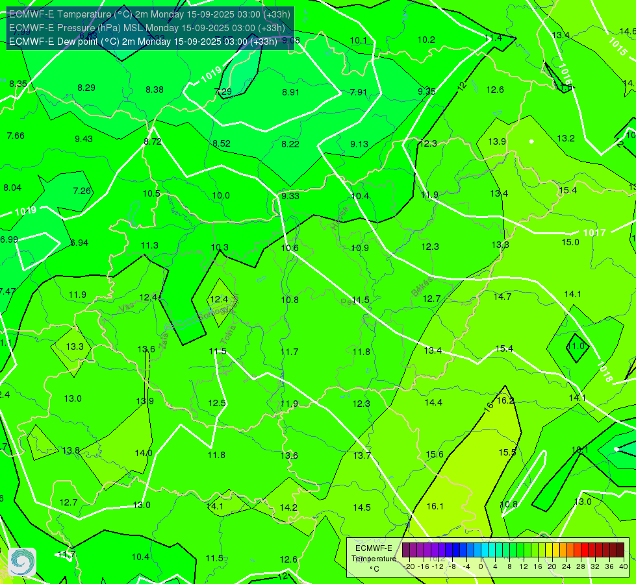Click the 1015 isobar label
The height and width of the screenshot is (584, 636).
[617, 46]
